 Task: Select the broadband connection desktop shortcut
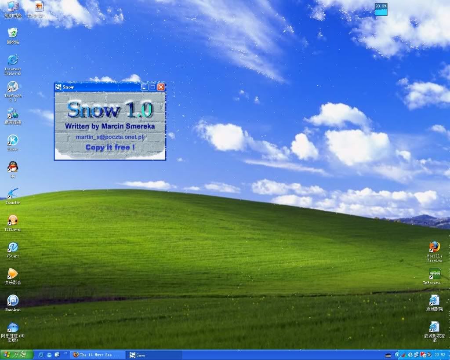13,116
